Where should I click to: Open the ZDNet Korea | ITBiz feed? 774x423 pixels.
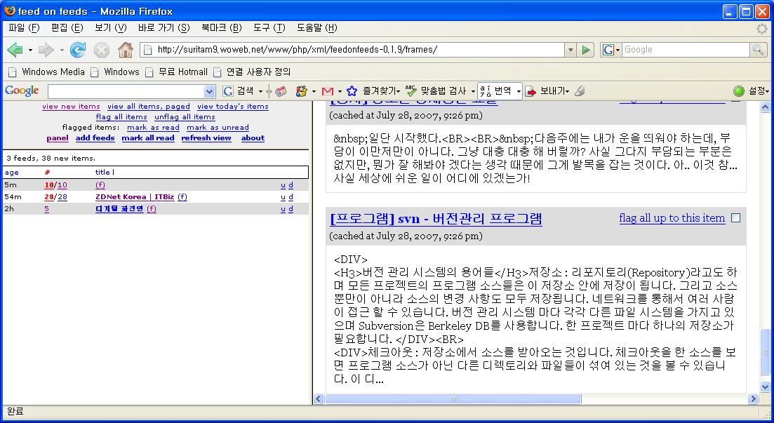[135, 197]
